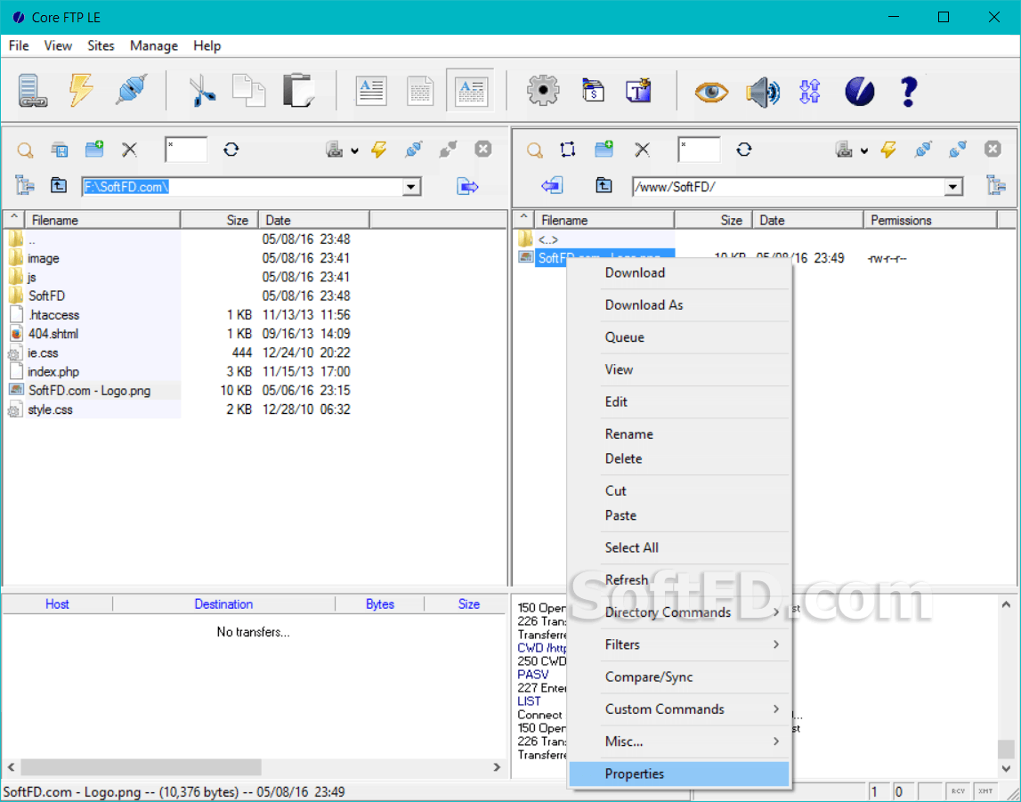Click the second plain document view icon

(420, 91)
